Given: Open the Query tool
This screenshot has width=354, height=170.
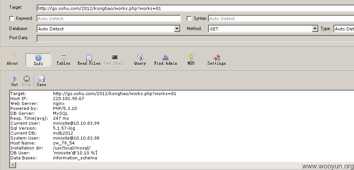Looking at the screenshot, I should pyautogui.click(x=140, y=60).
